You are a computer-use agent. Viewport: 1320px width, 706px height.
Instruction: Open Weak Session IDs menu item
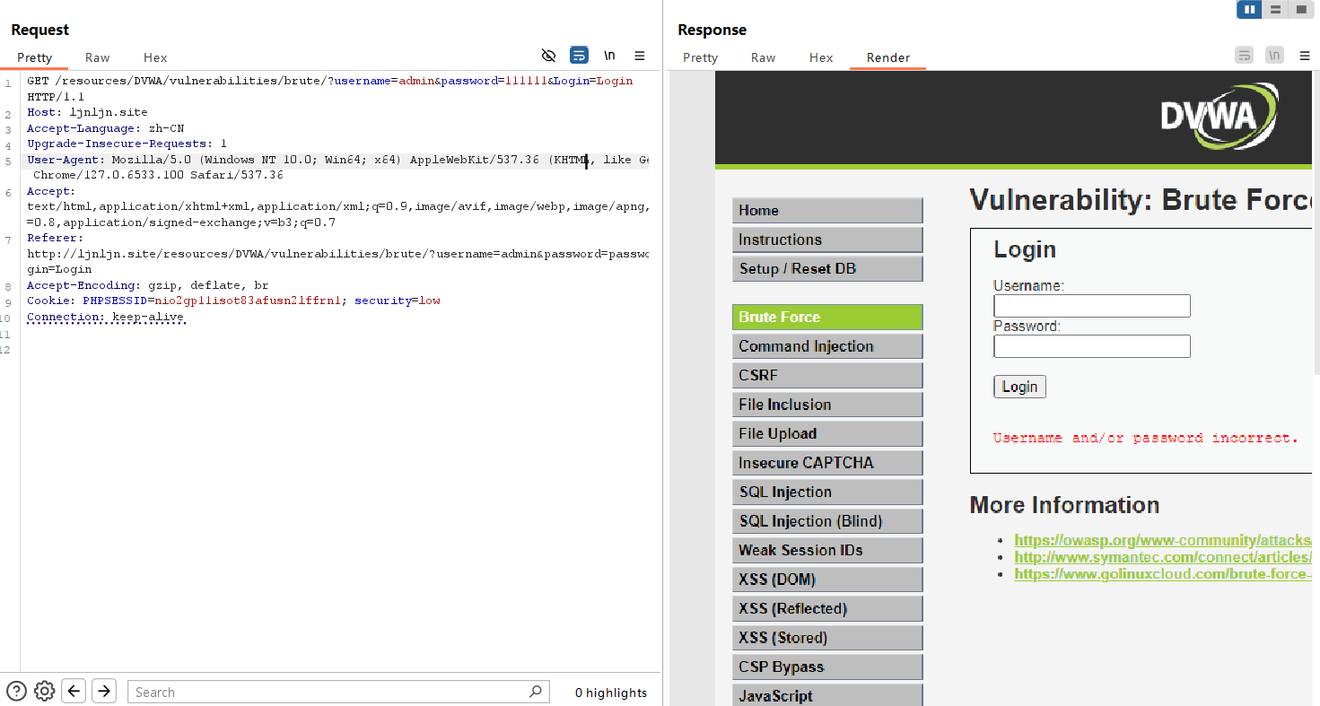pos(827,550)
